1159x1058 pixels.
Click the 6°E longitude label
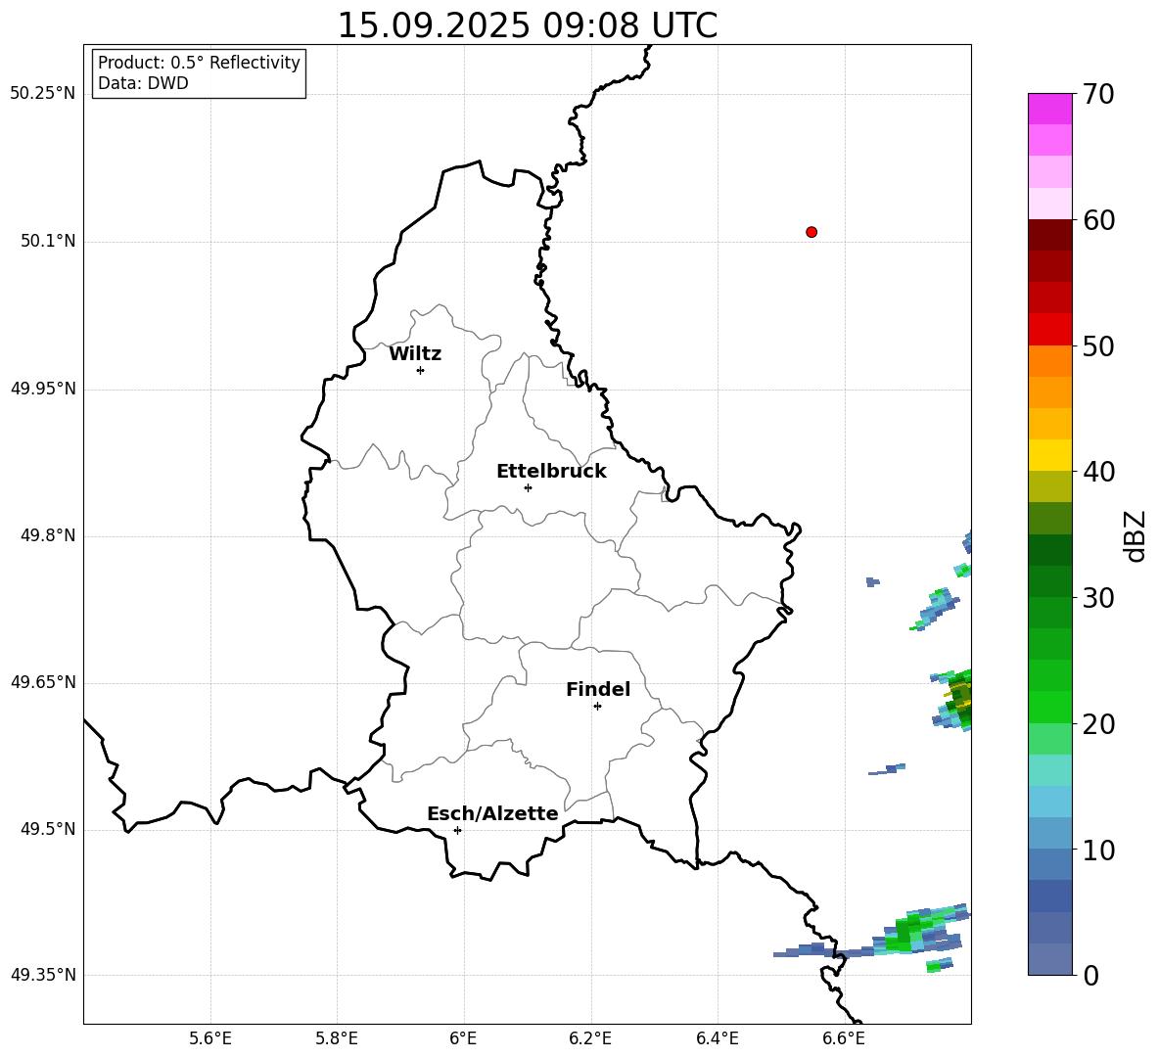pos(463,1038)
